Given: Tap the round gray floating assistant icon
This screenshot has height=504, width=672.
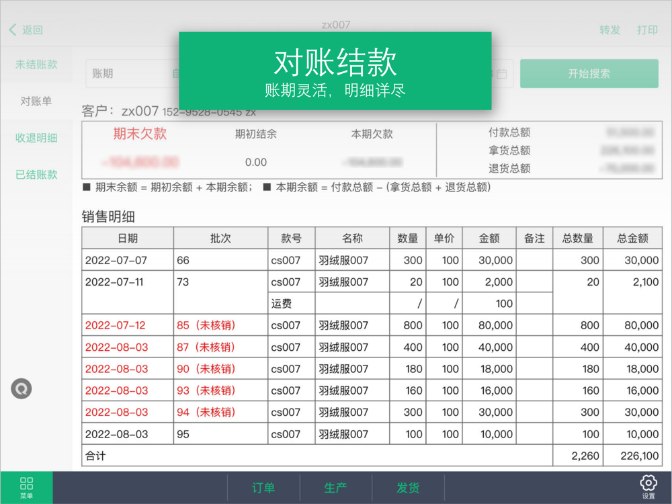Looking at the screenshot, I should (22, 388).
